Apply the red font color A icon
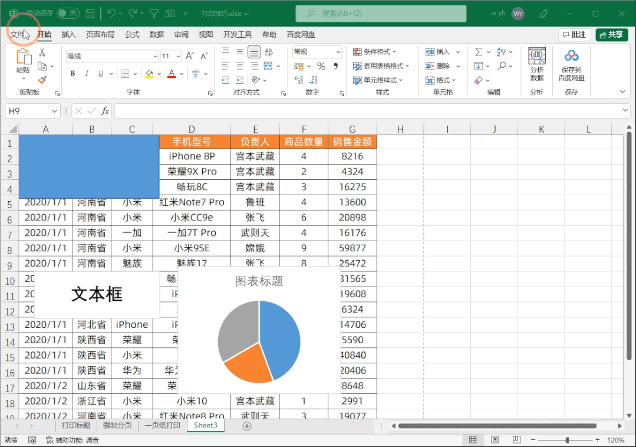The width and height of the screenshot is (636, 447). tap(172, 74)
